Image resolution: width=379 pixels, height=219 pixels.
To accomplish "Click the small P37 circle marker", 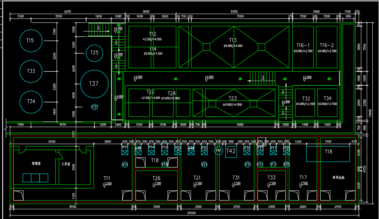I will coord(94,107).
